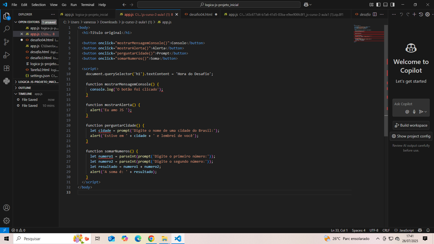Open the Extensions view
The height and width of the screenshot is (244, 434).
pyautogui.click(x=7, y=68)
